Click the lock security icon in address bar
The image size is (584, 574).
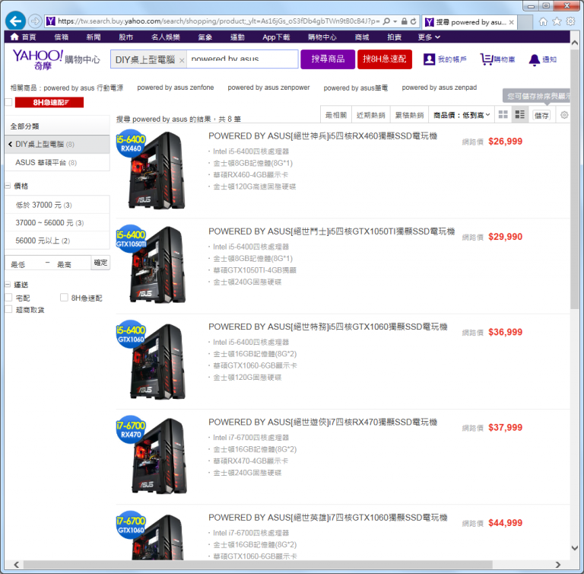coord(404,21)
